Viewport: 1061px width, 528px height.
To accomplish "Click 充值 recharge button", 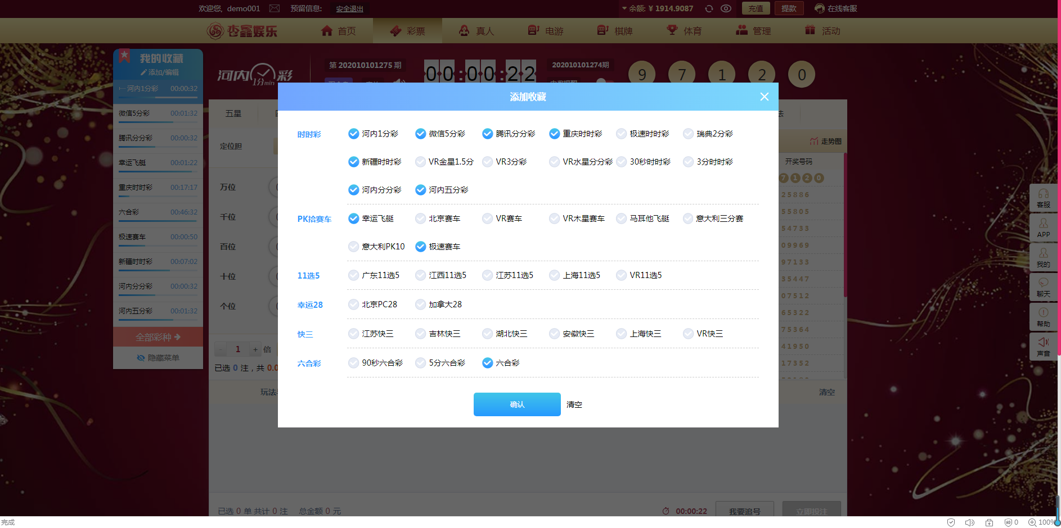I will (x=756, y=8).
